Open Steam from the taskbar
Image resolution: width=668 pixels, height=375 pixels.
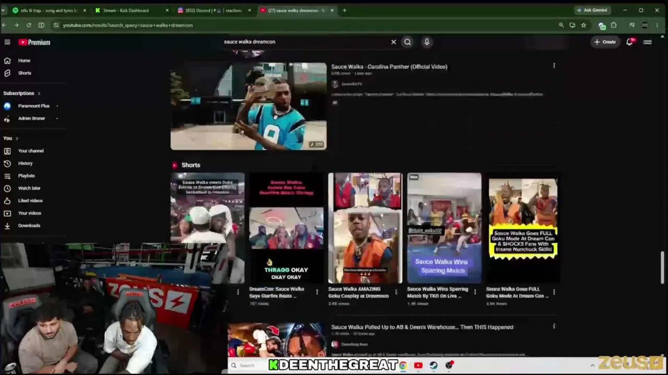pyautogui.click(x=433, y=366)
